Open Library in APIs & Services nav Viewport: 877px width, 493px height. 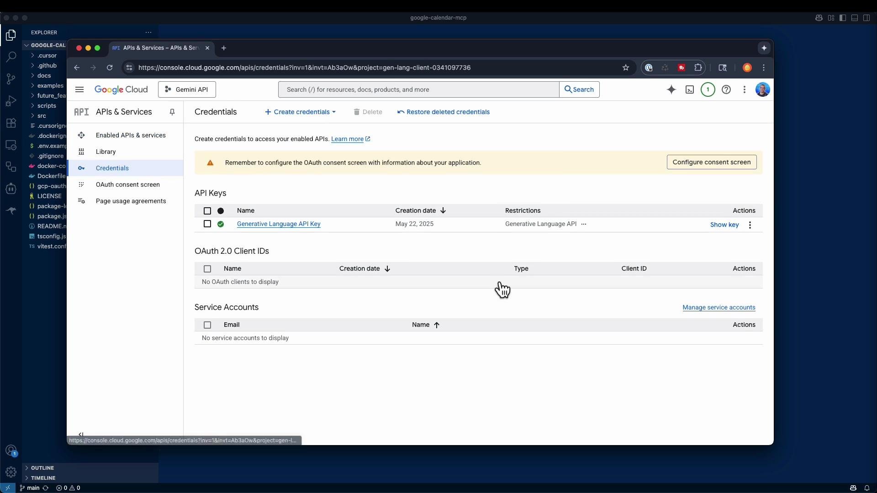[125, 152]
